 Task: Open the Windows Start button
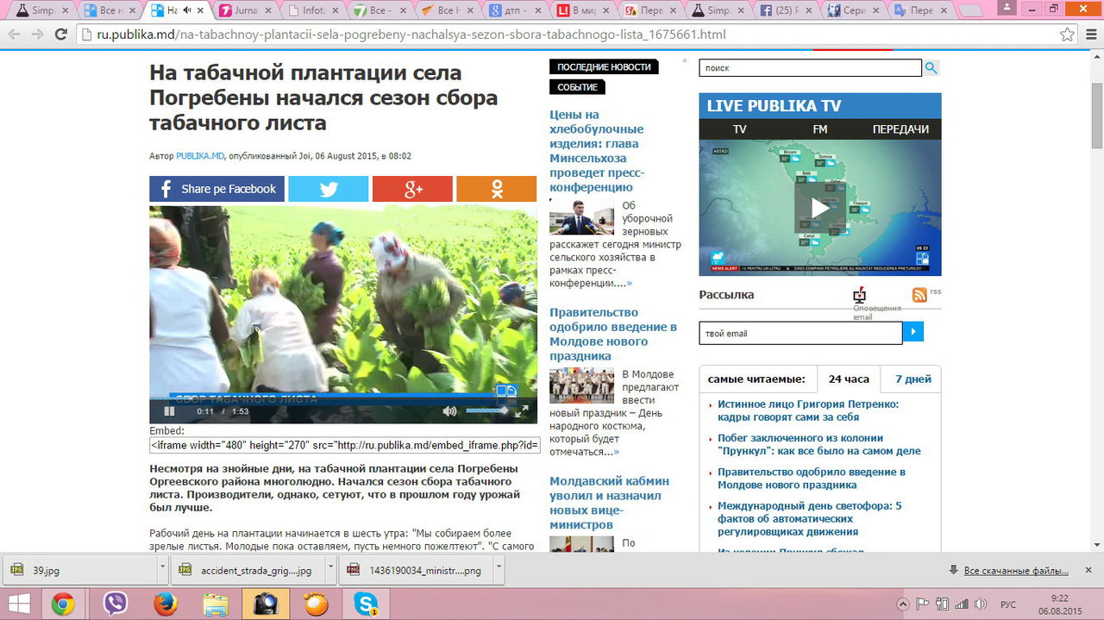pos(19,604)
